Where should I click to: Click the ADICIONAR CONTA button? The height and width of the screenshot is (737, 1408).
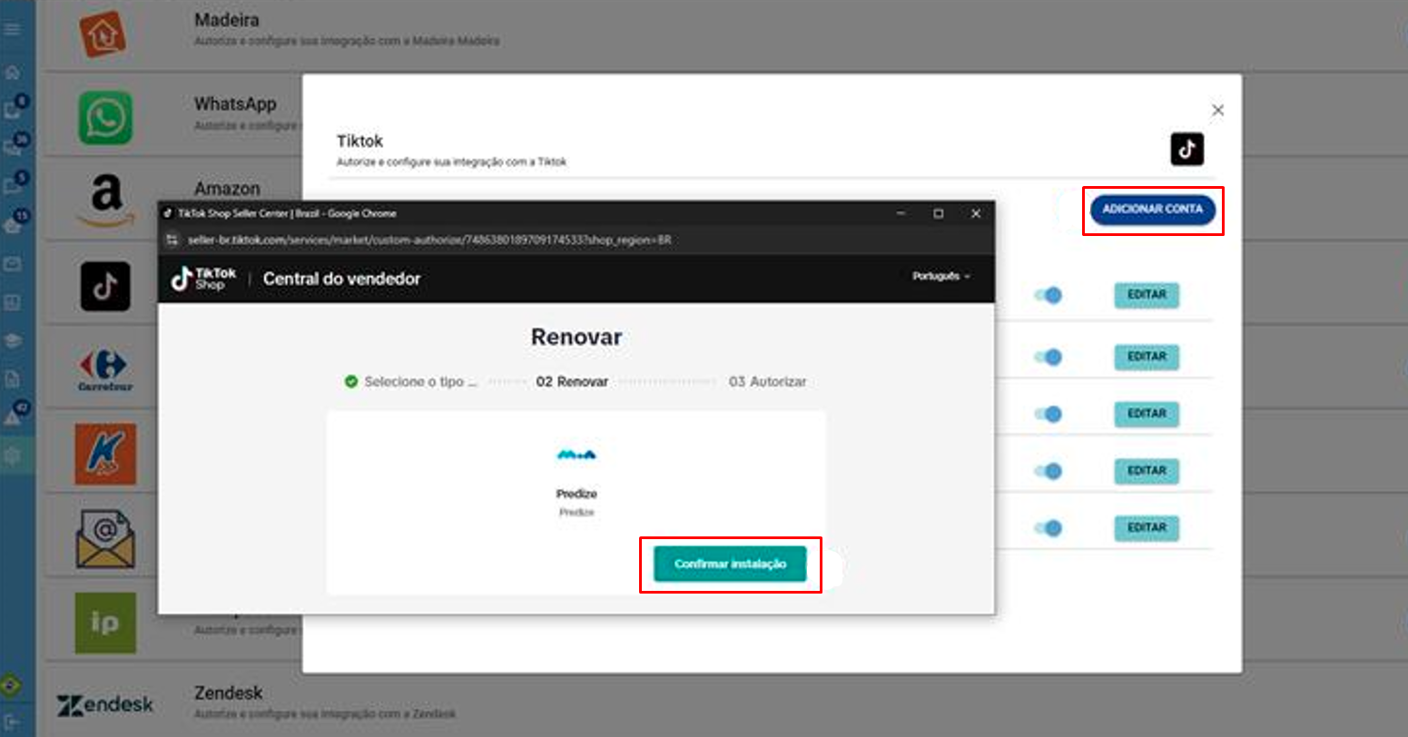pyautogui.click(x=1152, y=209)
